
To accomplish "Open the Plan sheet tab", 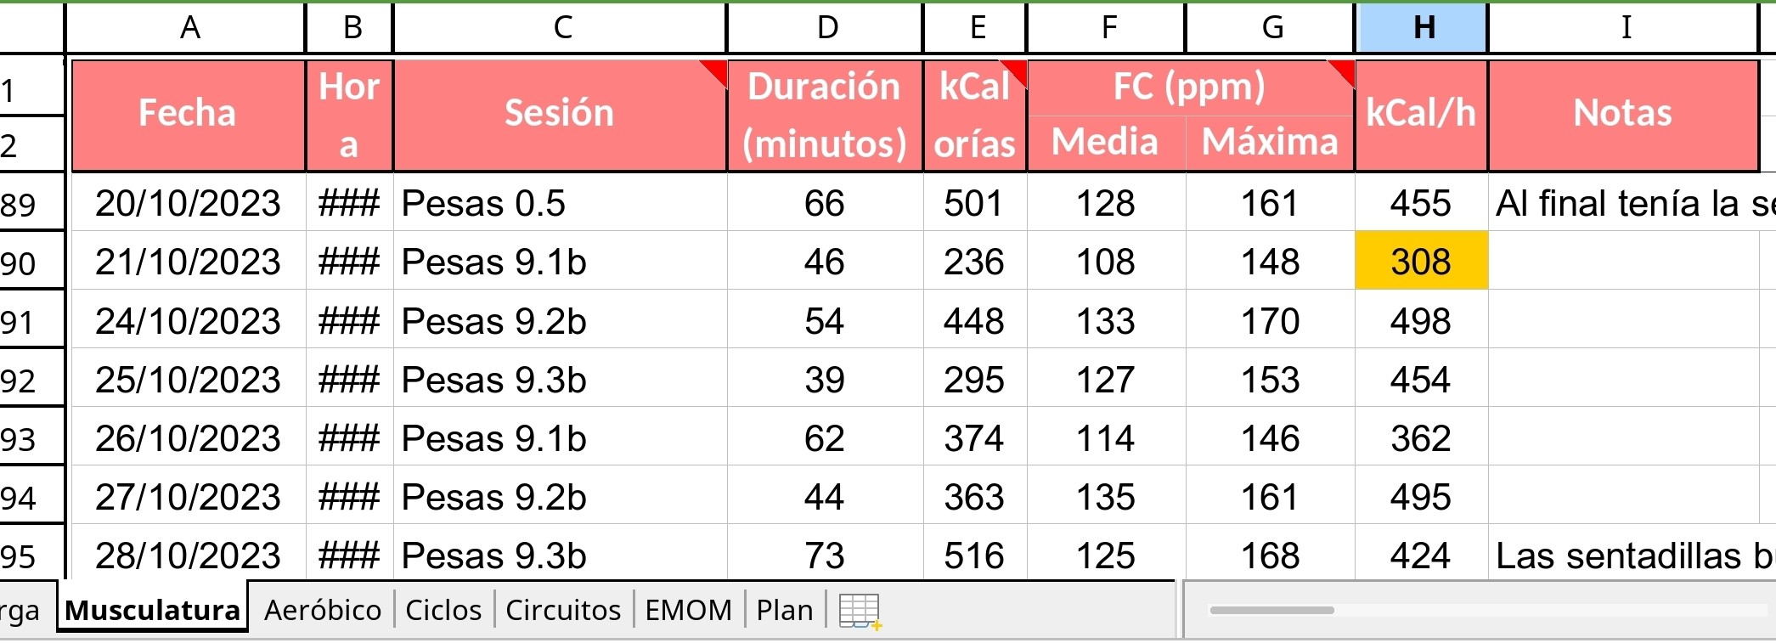I will coord(785,610).
